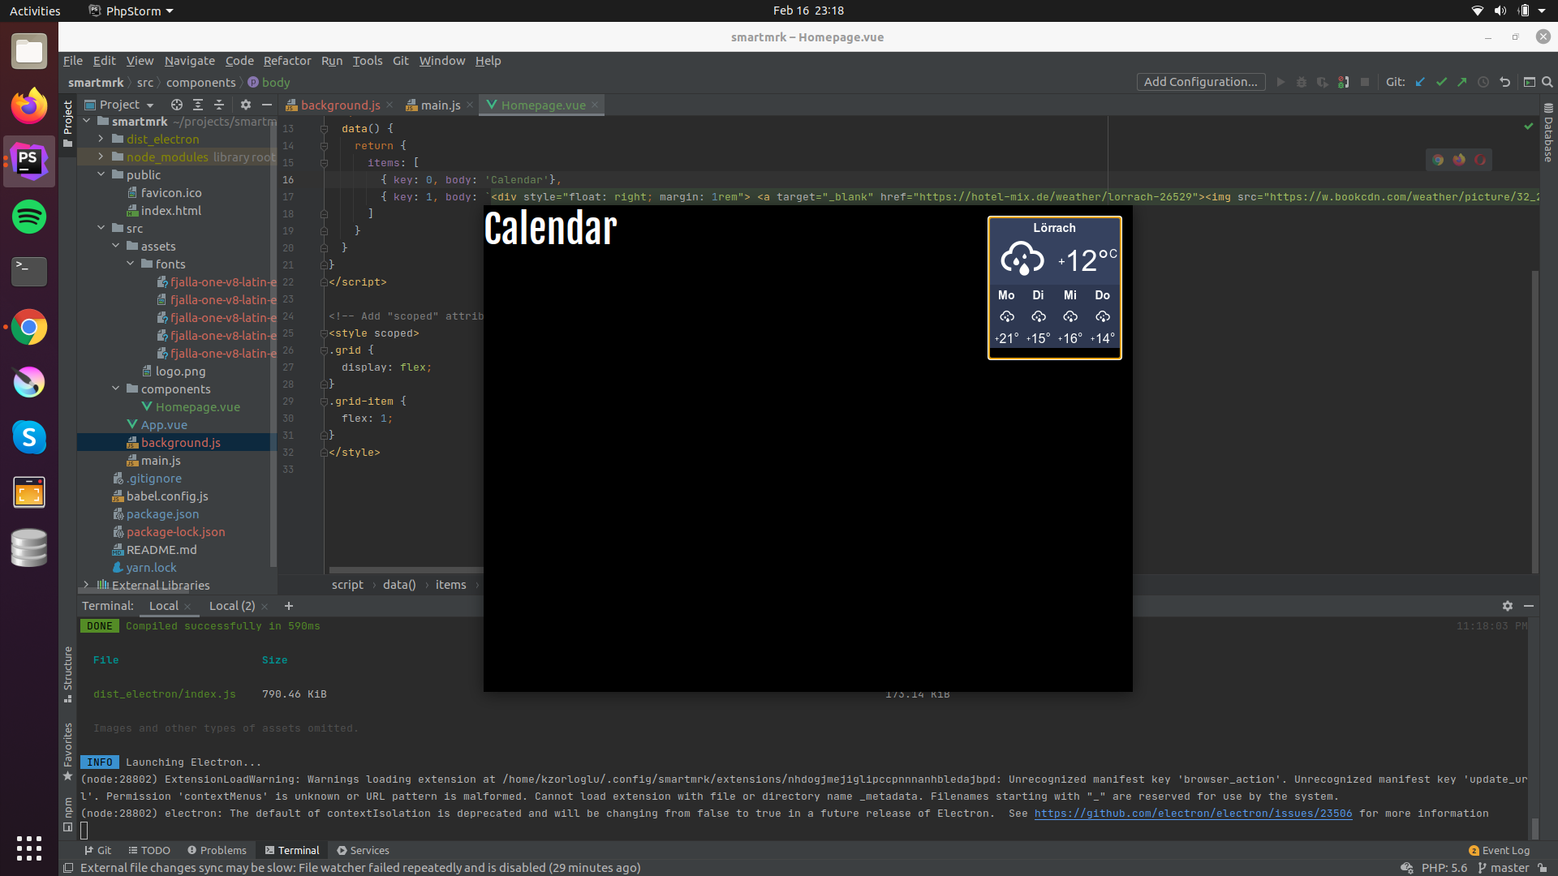
Task: Click the Git Rollback undo icon
Action: (x=1505, y=82)
